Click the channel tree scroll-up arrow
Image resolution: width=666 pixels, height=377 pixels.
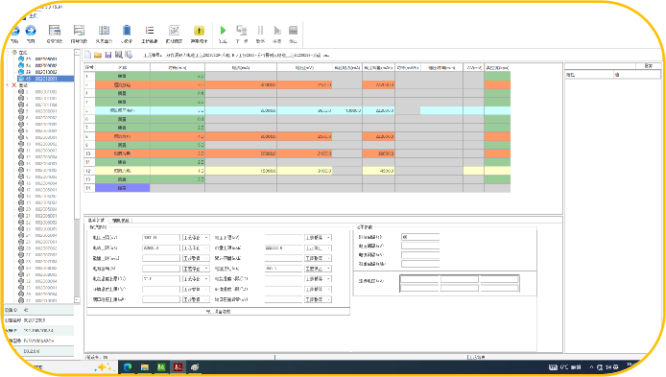[x=77, y=53]
